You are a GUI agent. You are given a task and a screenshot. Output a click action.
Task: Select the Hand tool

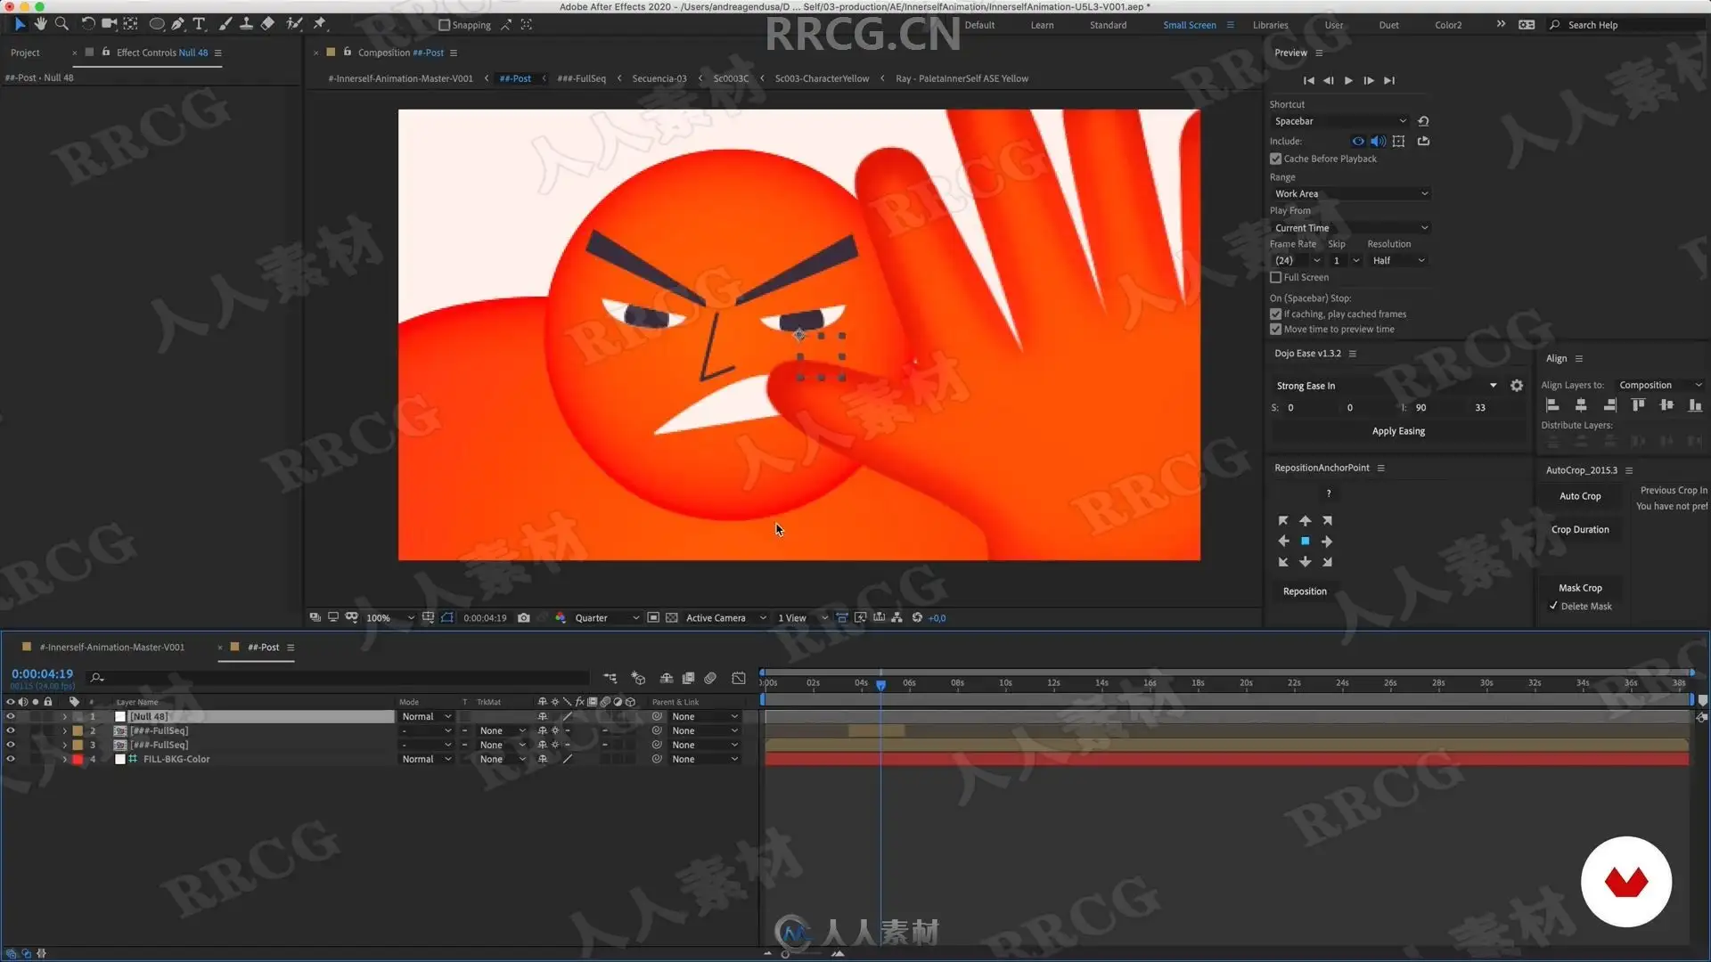[x=40, y=24]
